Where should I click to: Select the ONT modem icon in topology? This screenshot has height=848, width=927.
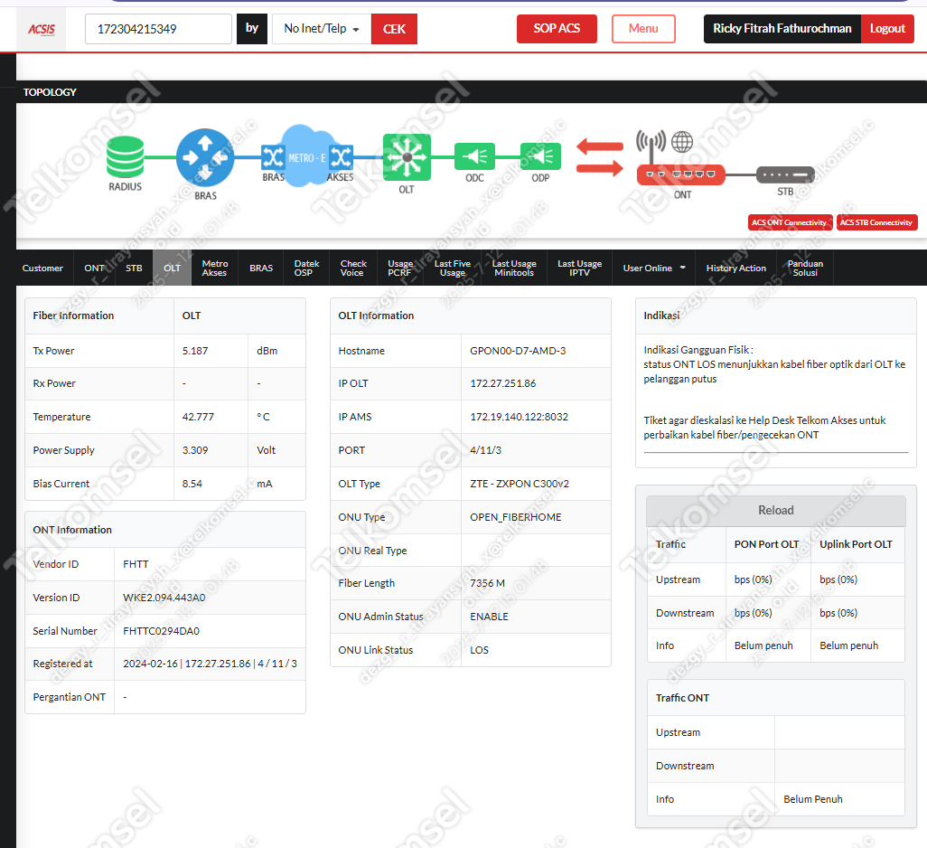click(680, 174)
